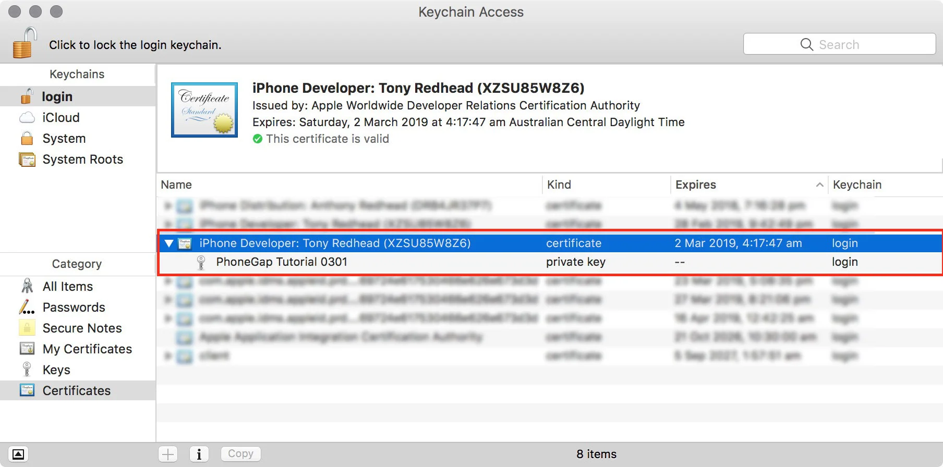
Task: Show the Passwords category
Action: (x=78, y=307)
